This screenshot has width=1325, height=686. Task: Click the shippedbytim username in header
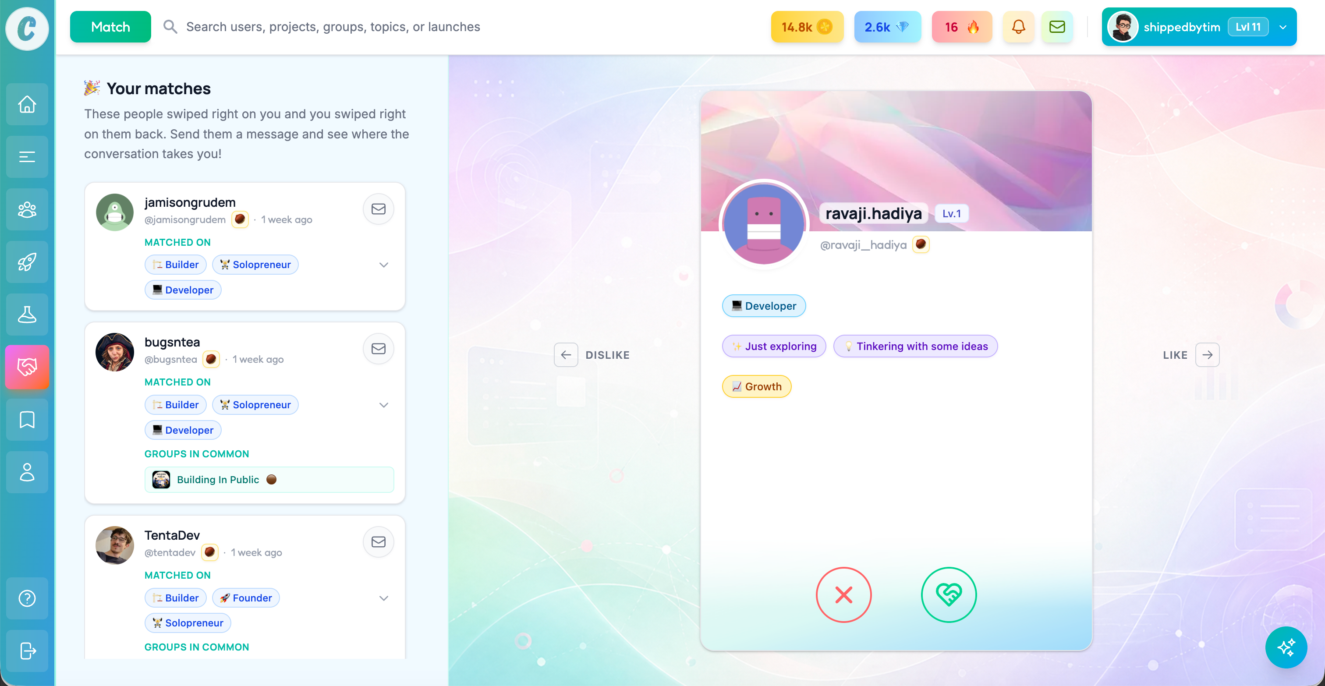pyautogui.click(x=1181, y=27)
